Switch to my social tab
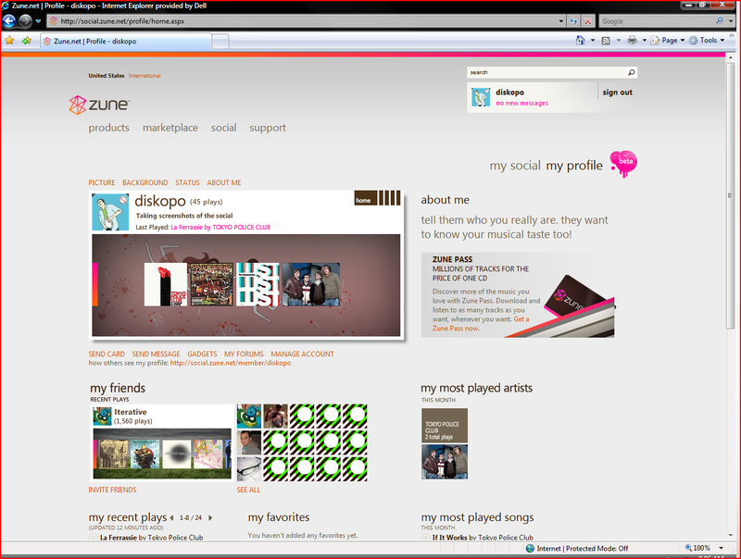Viewport: 741px width, 559px height. click(x=515, y=166)
